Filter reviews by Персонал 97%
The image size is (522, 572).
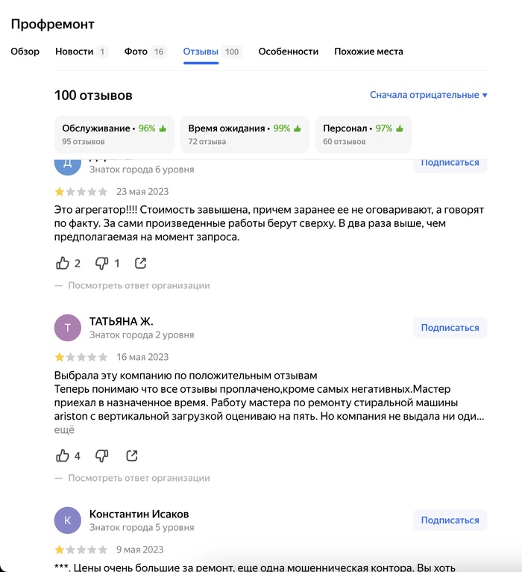[363, 134]
